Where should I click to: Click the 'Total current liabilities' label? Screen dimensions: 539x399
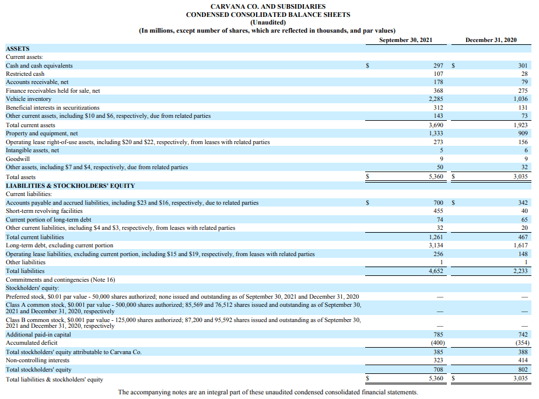(35, 237)
